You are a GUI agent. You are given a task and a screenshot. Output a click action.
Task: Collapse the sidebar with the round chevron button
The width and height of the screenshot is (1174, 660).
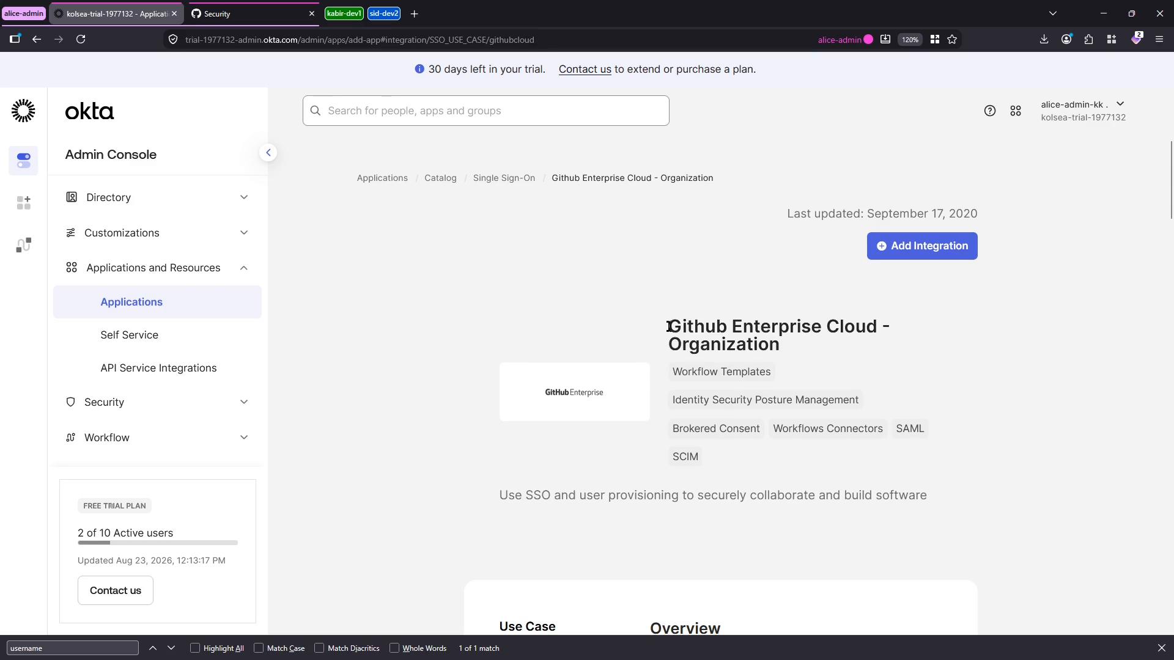(268, 153)
